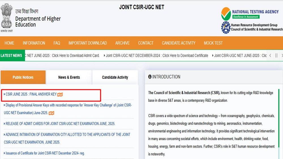The height and width of the screenshot is (159, 283).
Task: Go to Important Download menu
Action: [87, 43]
